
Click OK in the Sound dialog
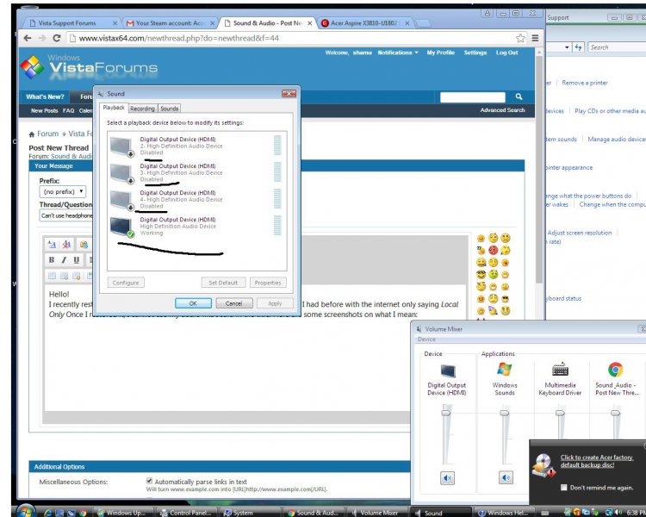click(x=193, y=303)
